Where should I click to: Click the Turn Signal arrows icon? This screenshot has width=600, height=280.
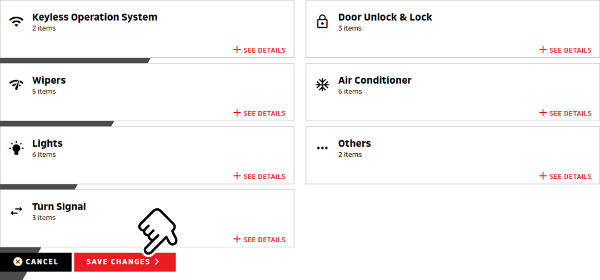click(x=16, y=211)
